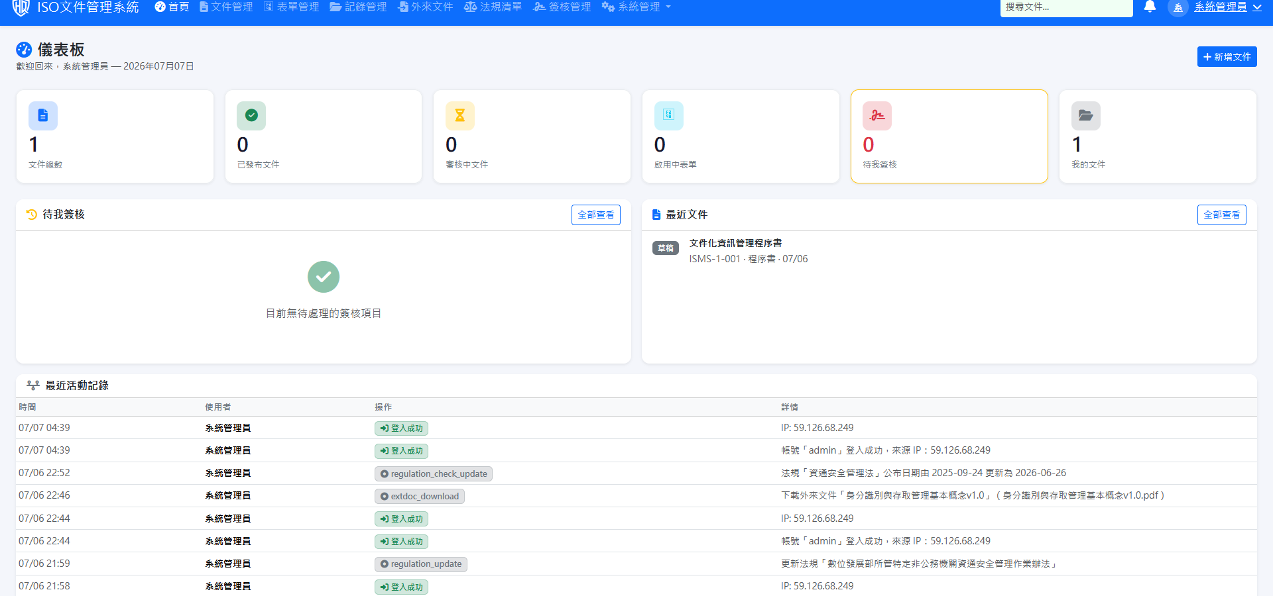The image size is (1273, 596).
Task: Click the 表單管理 form icon in navbar
Action: click(269, 7)
